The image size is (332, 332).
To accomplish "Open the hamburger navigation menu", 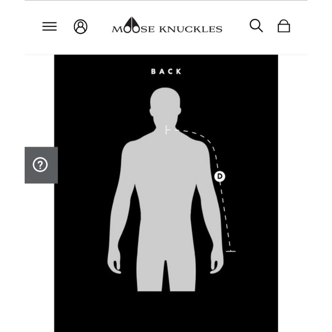I will pyautogui.click(x=49, y=26).
